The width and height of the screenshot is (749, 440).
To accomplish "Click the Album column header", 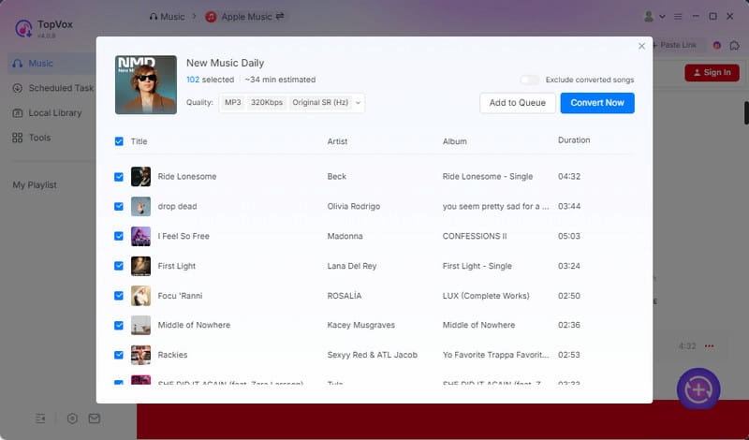I will tap(455, 141).
